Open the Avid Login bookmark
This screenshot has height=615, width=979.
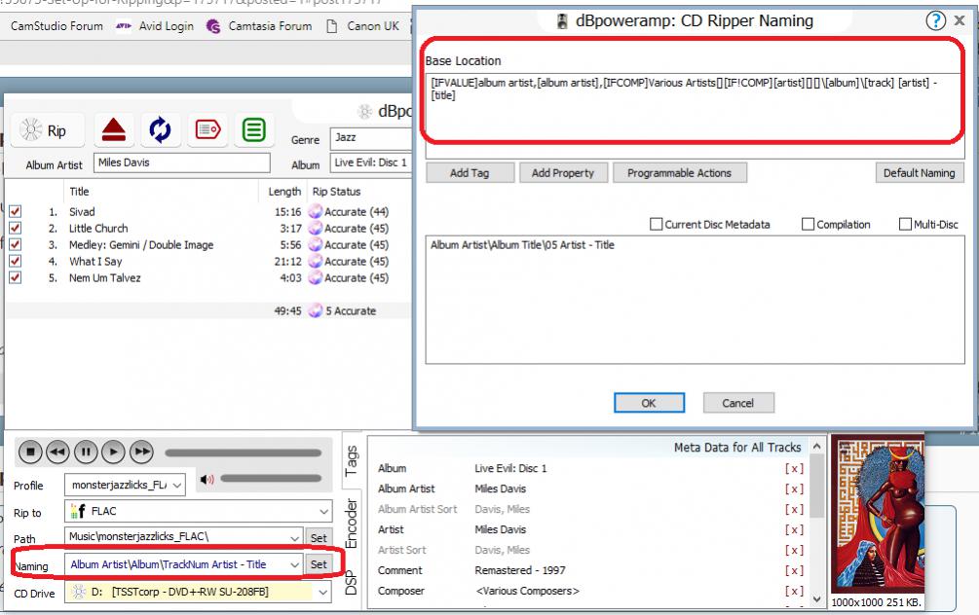(x=155, y=26)
